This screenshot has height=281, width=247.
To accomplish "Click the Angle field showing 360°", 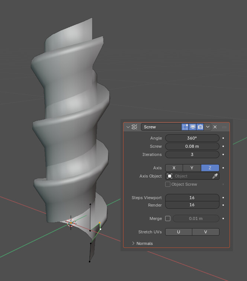I will [192, 138].
